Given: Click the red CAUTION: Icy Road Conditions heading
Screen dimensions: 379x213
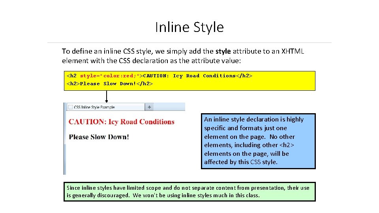Looking at the screenshot, I should pyautogui.click(x=121, y=121).
